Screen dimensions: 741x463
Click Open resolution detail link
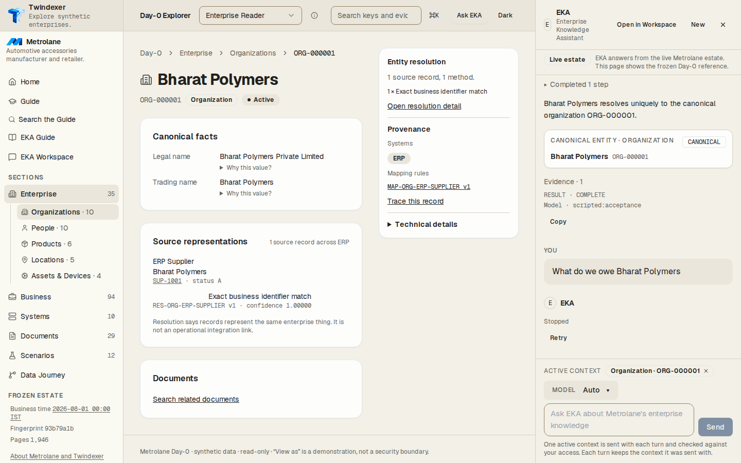pos(424,106)
